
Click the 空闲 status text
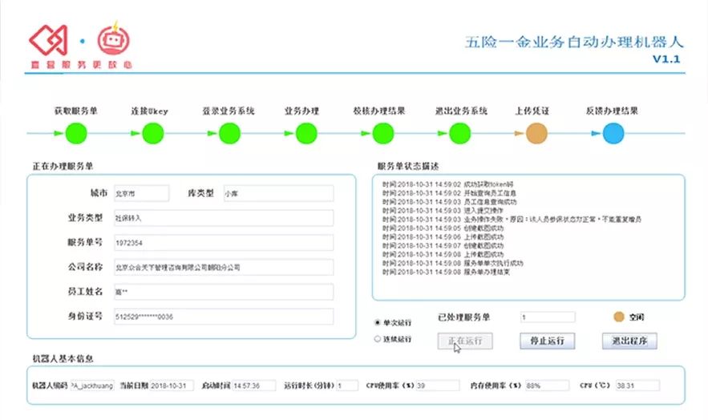(637, 317)
